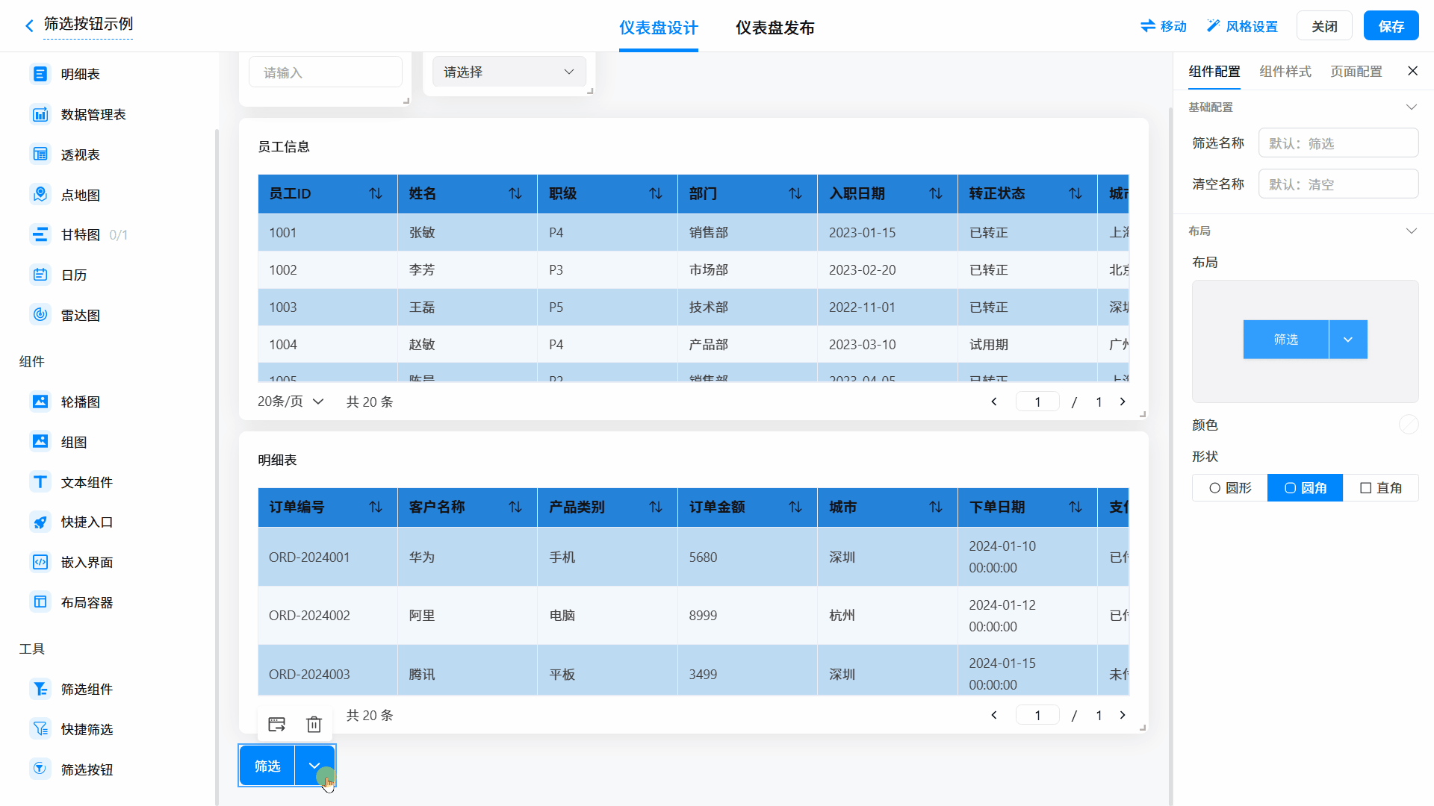Screen dimensions: 1434x806
Task: Select the 直角 shape option
Action: [1381, 488]
